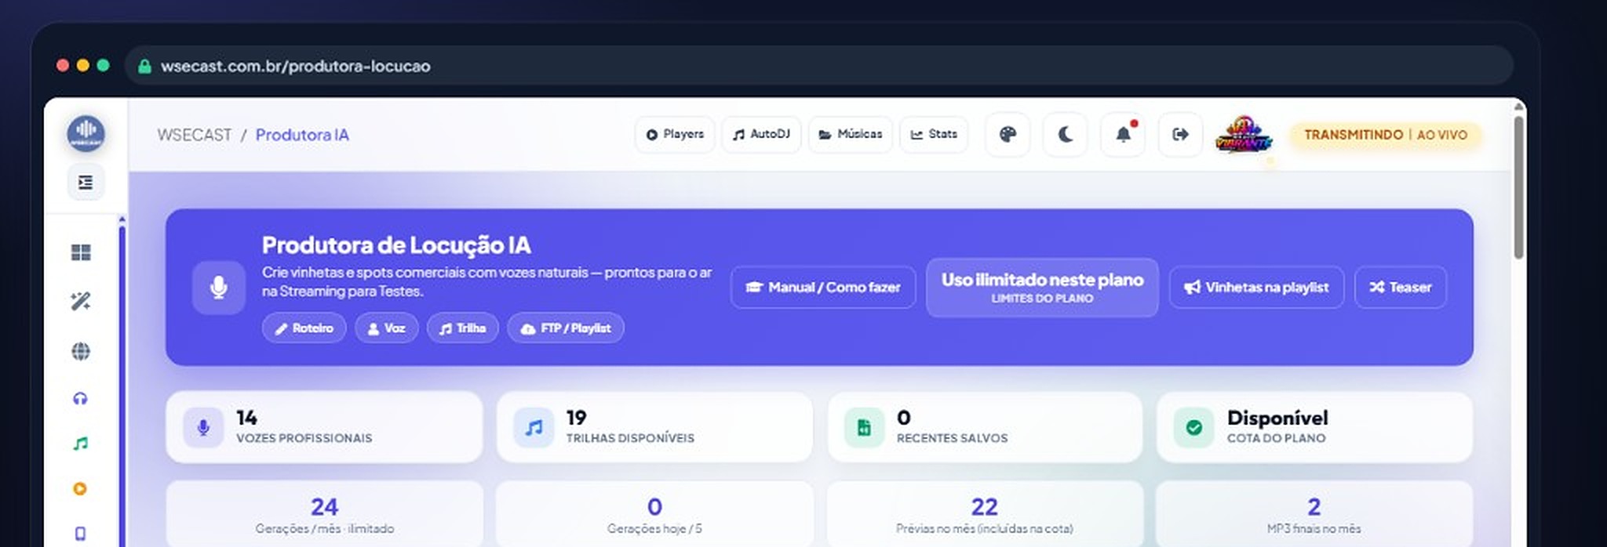Screen dimensions: 1607x547
Task: Click the logout arrow icon
Action: tap(1180, 135)
